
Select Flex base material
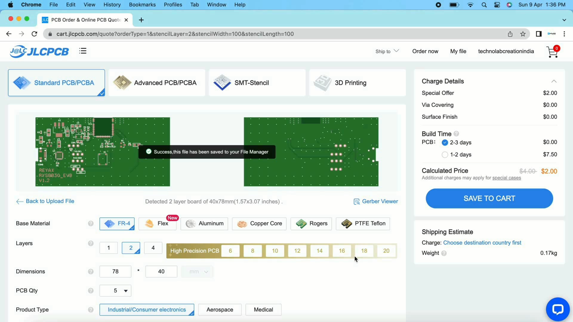click(x=158, y=224)
